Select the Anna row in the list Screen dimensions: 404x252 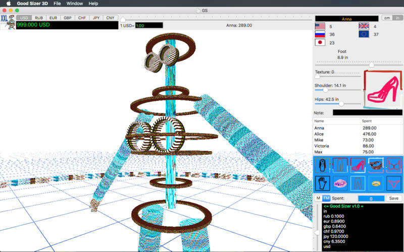tap(358, 128)
